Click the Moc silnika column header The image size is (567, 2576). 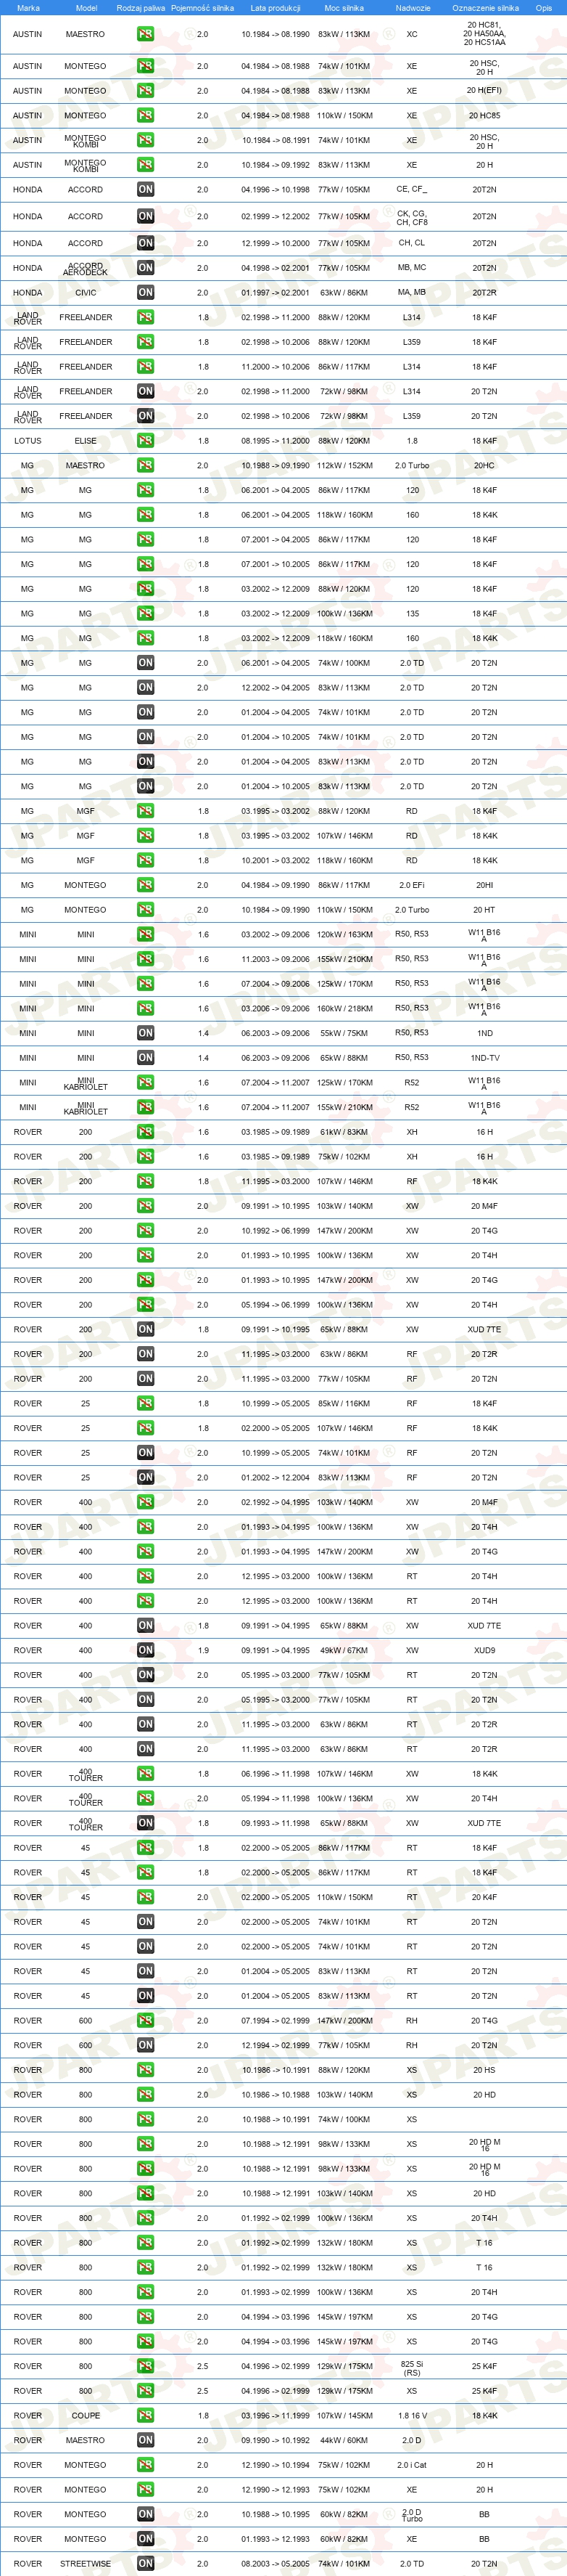pyautogui.click(x=344, y=8)
